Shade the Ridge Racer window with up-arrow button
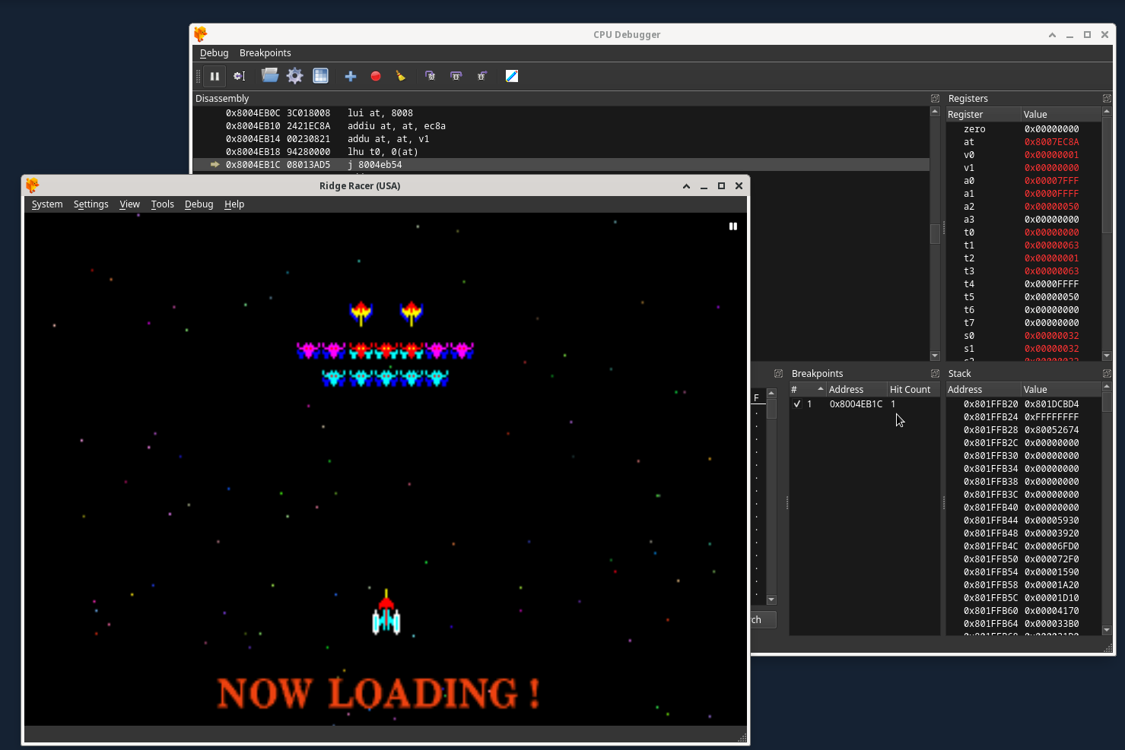This screenshot has width=1125, height=750. click(x=686, y=186)
